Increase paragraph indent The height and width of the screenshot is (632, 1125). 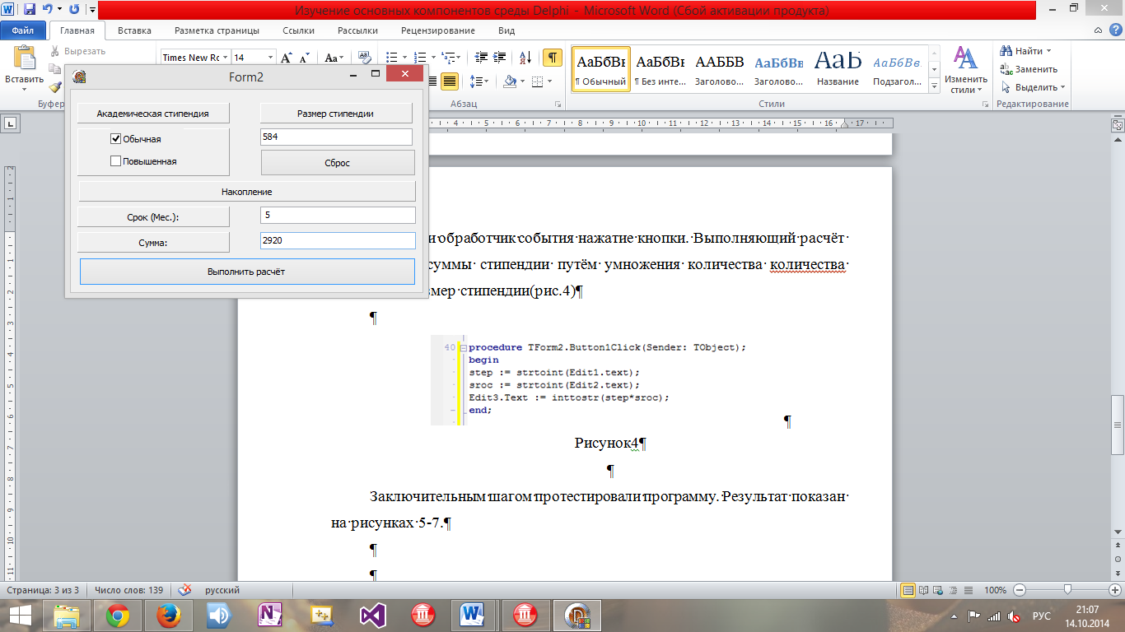[499, 58]
